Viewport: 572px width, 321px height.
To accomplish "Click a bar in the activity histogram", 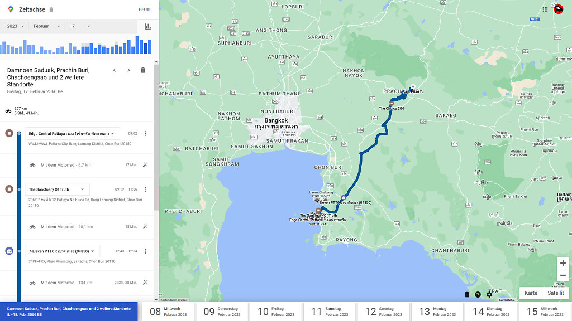I will (x=137, y=46).
